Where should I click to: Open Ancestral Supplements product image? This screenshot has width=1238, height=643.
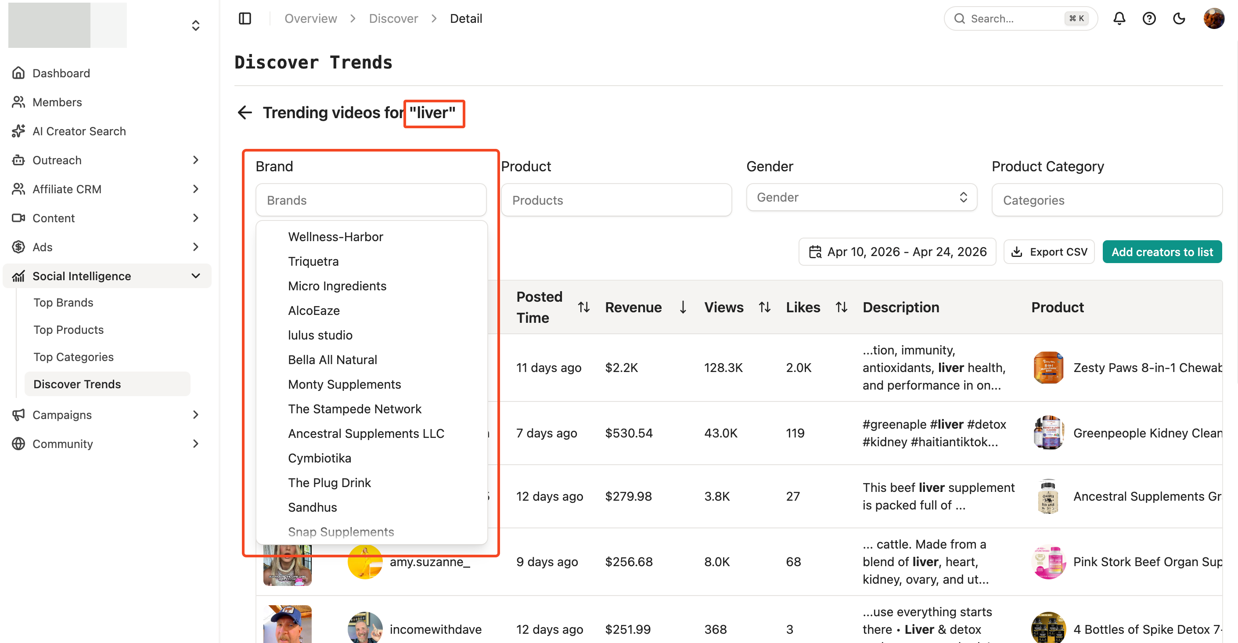1047,496
